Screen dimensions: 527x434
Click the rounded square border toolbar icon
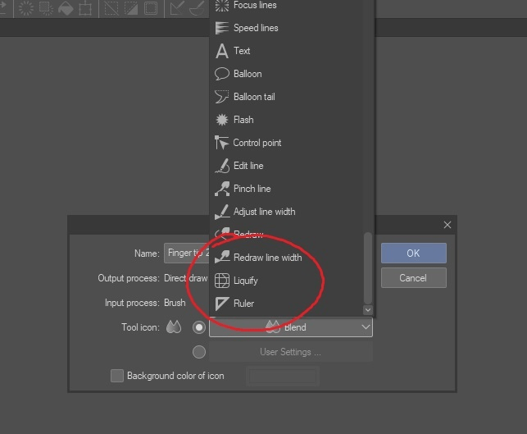point(151,8)
